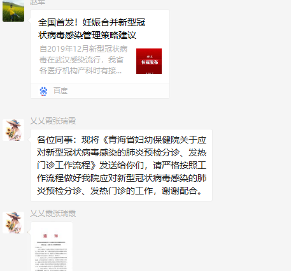The width and height of the screenshot is (291, 271).
Task: Click sender name 乂乂雨张瑞雨 above the text message
Action: coord(53,121)
